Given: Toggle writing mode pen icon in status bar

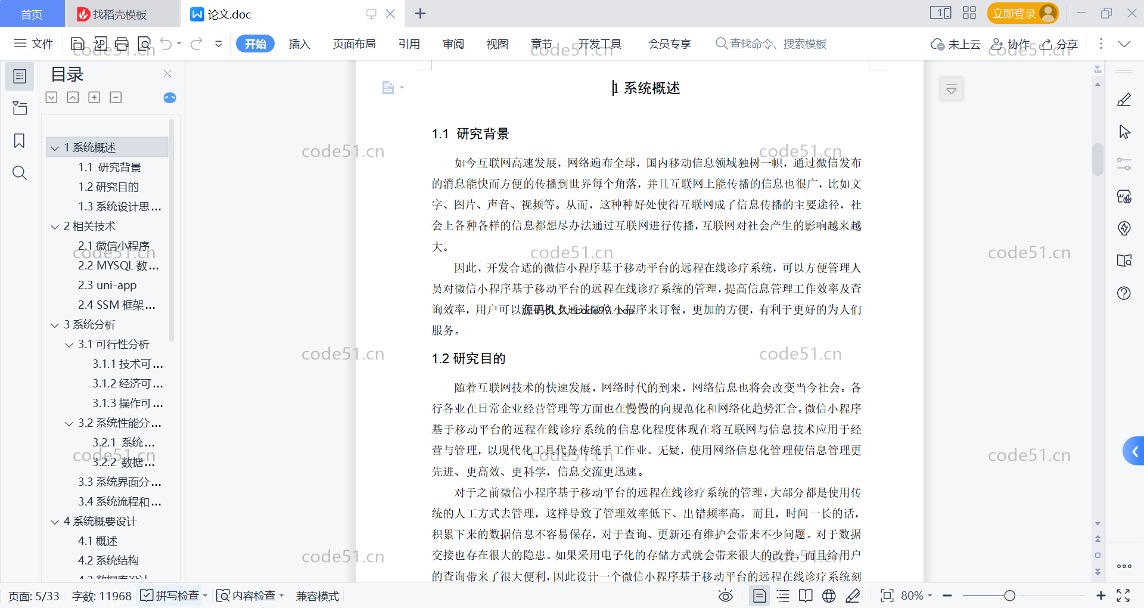Looking at the screenshot, I should [x=853, y=596].
